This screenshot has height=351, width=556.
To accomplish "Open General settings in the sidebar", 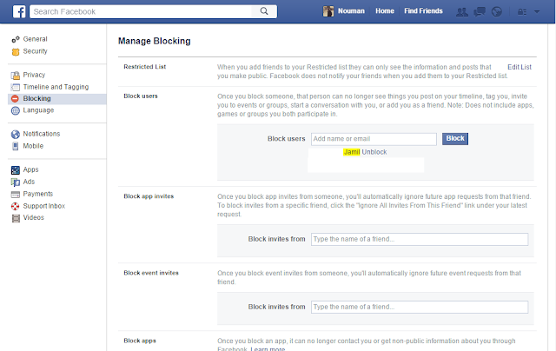I will 35,39.
